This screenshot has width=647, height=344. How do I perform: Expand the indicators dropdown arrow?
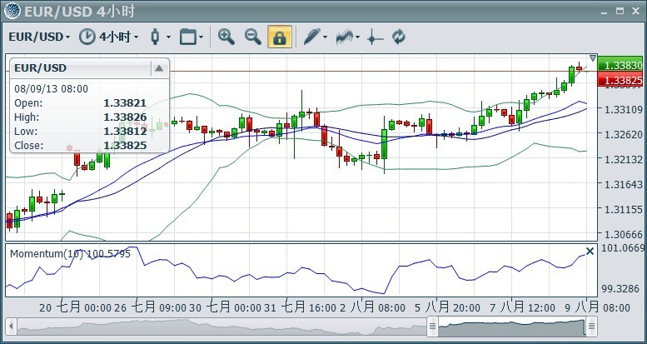click(357, 37)
